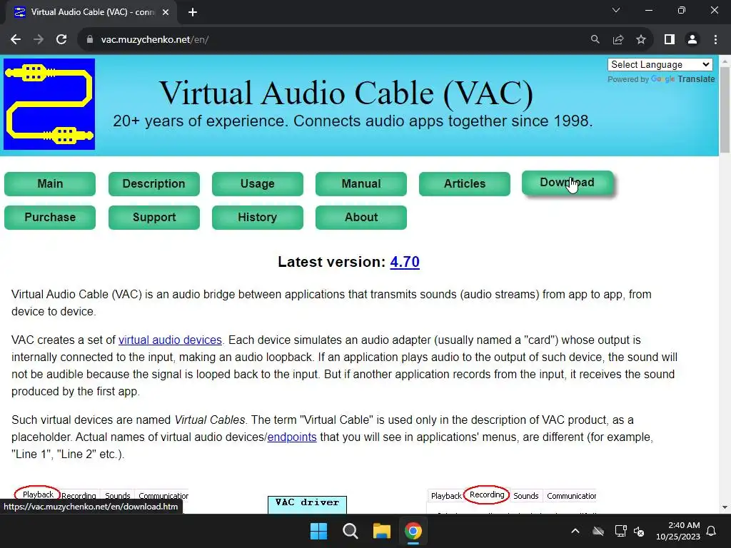Open the Support page

coord(154,217)
